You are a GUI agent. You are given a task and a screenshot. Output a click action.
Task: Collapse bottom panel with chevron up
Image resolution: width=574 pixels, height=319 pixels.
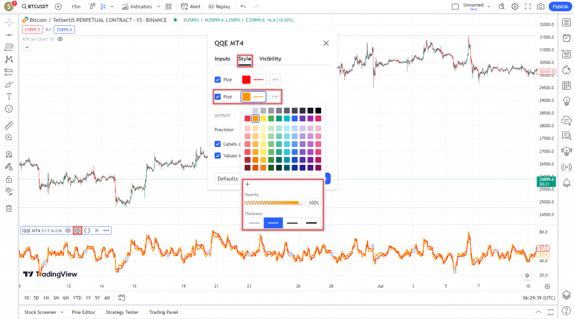(x=539, y=312)
